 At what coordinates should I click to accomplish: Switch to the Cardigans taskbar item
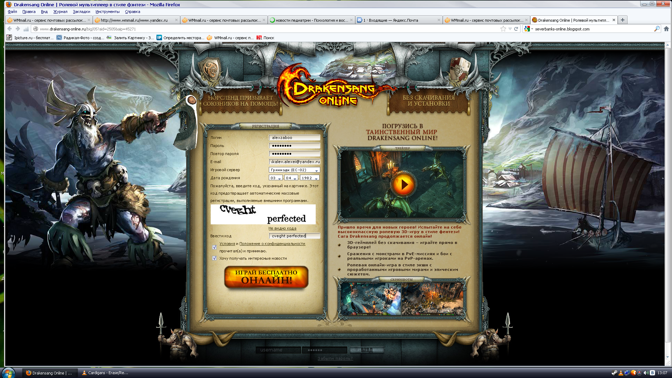click(x=106, y=373)
